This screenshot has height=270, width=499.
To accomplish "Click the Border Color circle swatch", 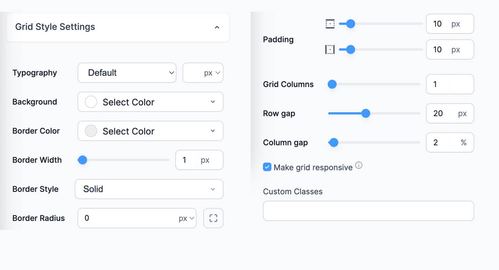I will pos(91,131).
